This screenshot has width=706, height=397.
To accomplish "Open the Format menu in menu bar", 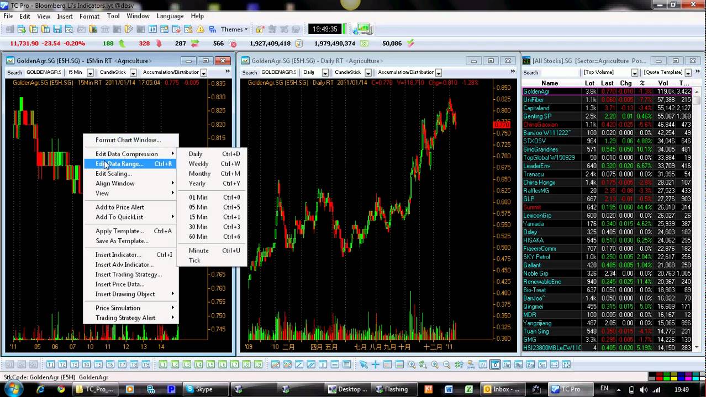I will (x=89, y=16).
